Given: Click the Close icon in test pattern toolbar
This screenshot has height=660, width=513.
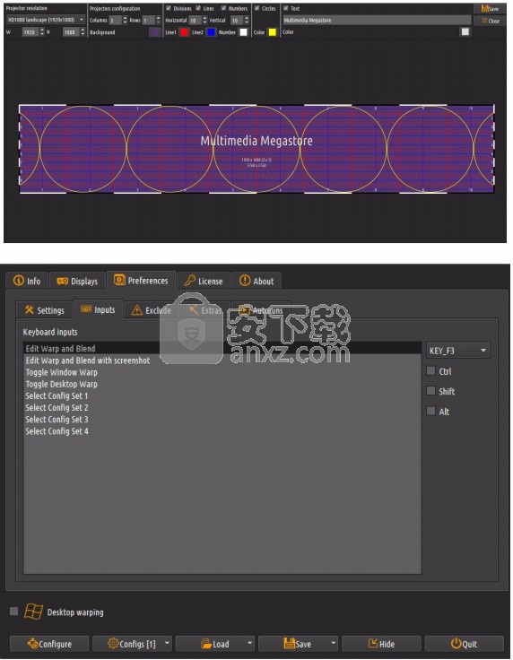Looking at the screenshot, I should tap(485, 21).
